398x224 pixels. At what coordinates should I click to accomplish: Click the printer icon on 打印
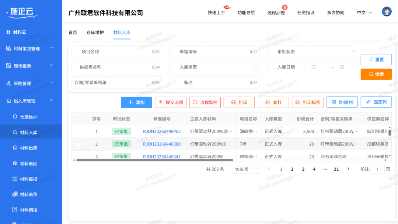tap(234, 102)
